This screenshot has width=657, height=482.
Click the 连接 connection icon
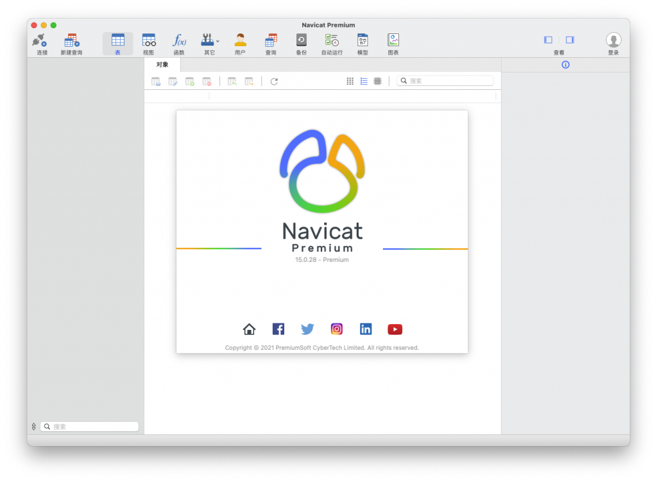(40, 40)
